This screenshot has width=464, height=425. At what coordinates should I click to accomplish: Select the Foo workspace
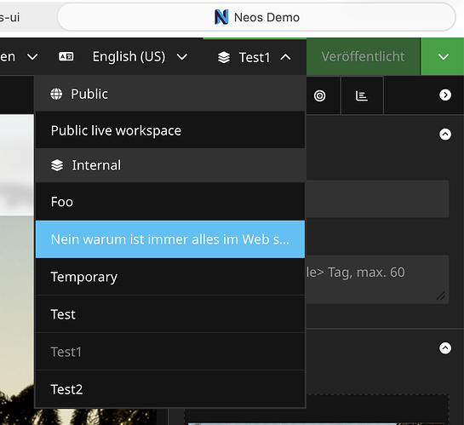click(170, 202)
